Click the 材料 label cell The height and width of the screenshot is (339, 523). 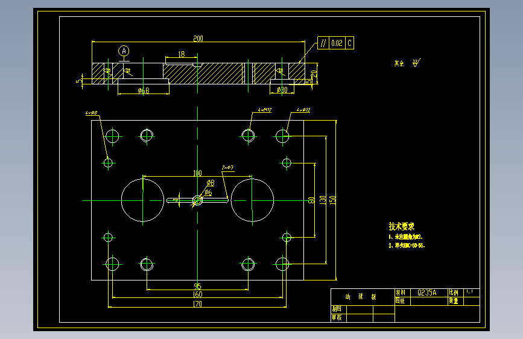401,293
